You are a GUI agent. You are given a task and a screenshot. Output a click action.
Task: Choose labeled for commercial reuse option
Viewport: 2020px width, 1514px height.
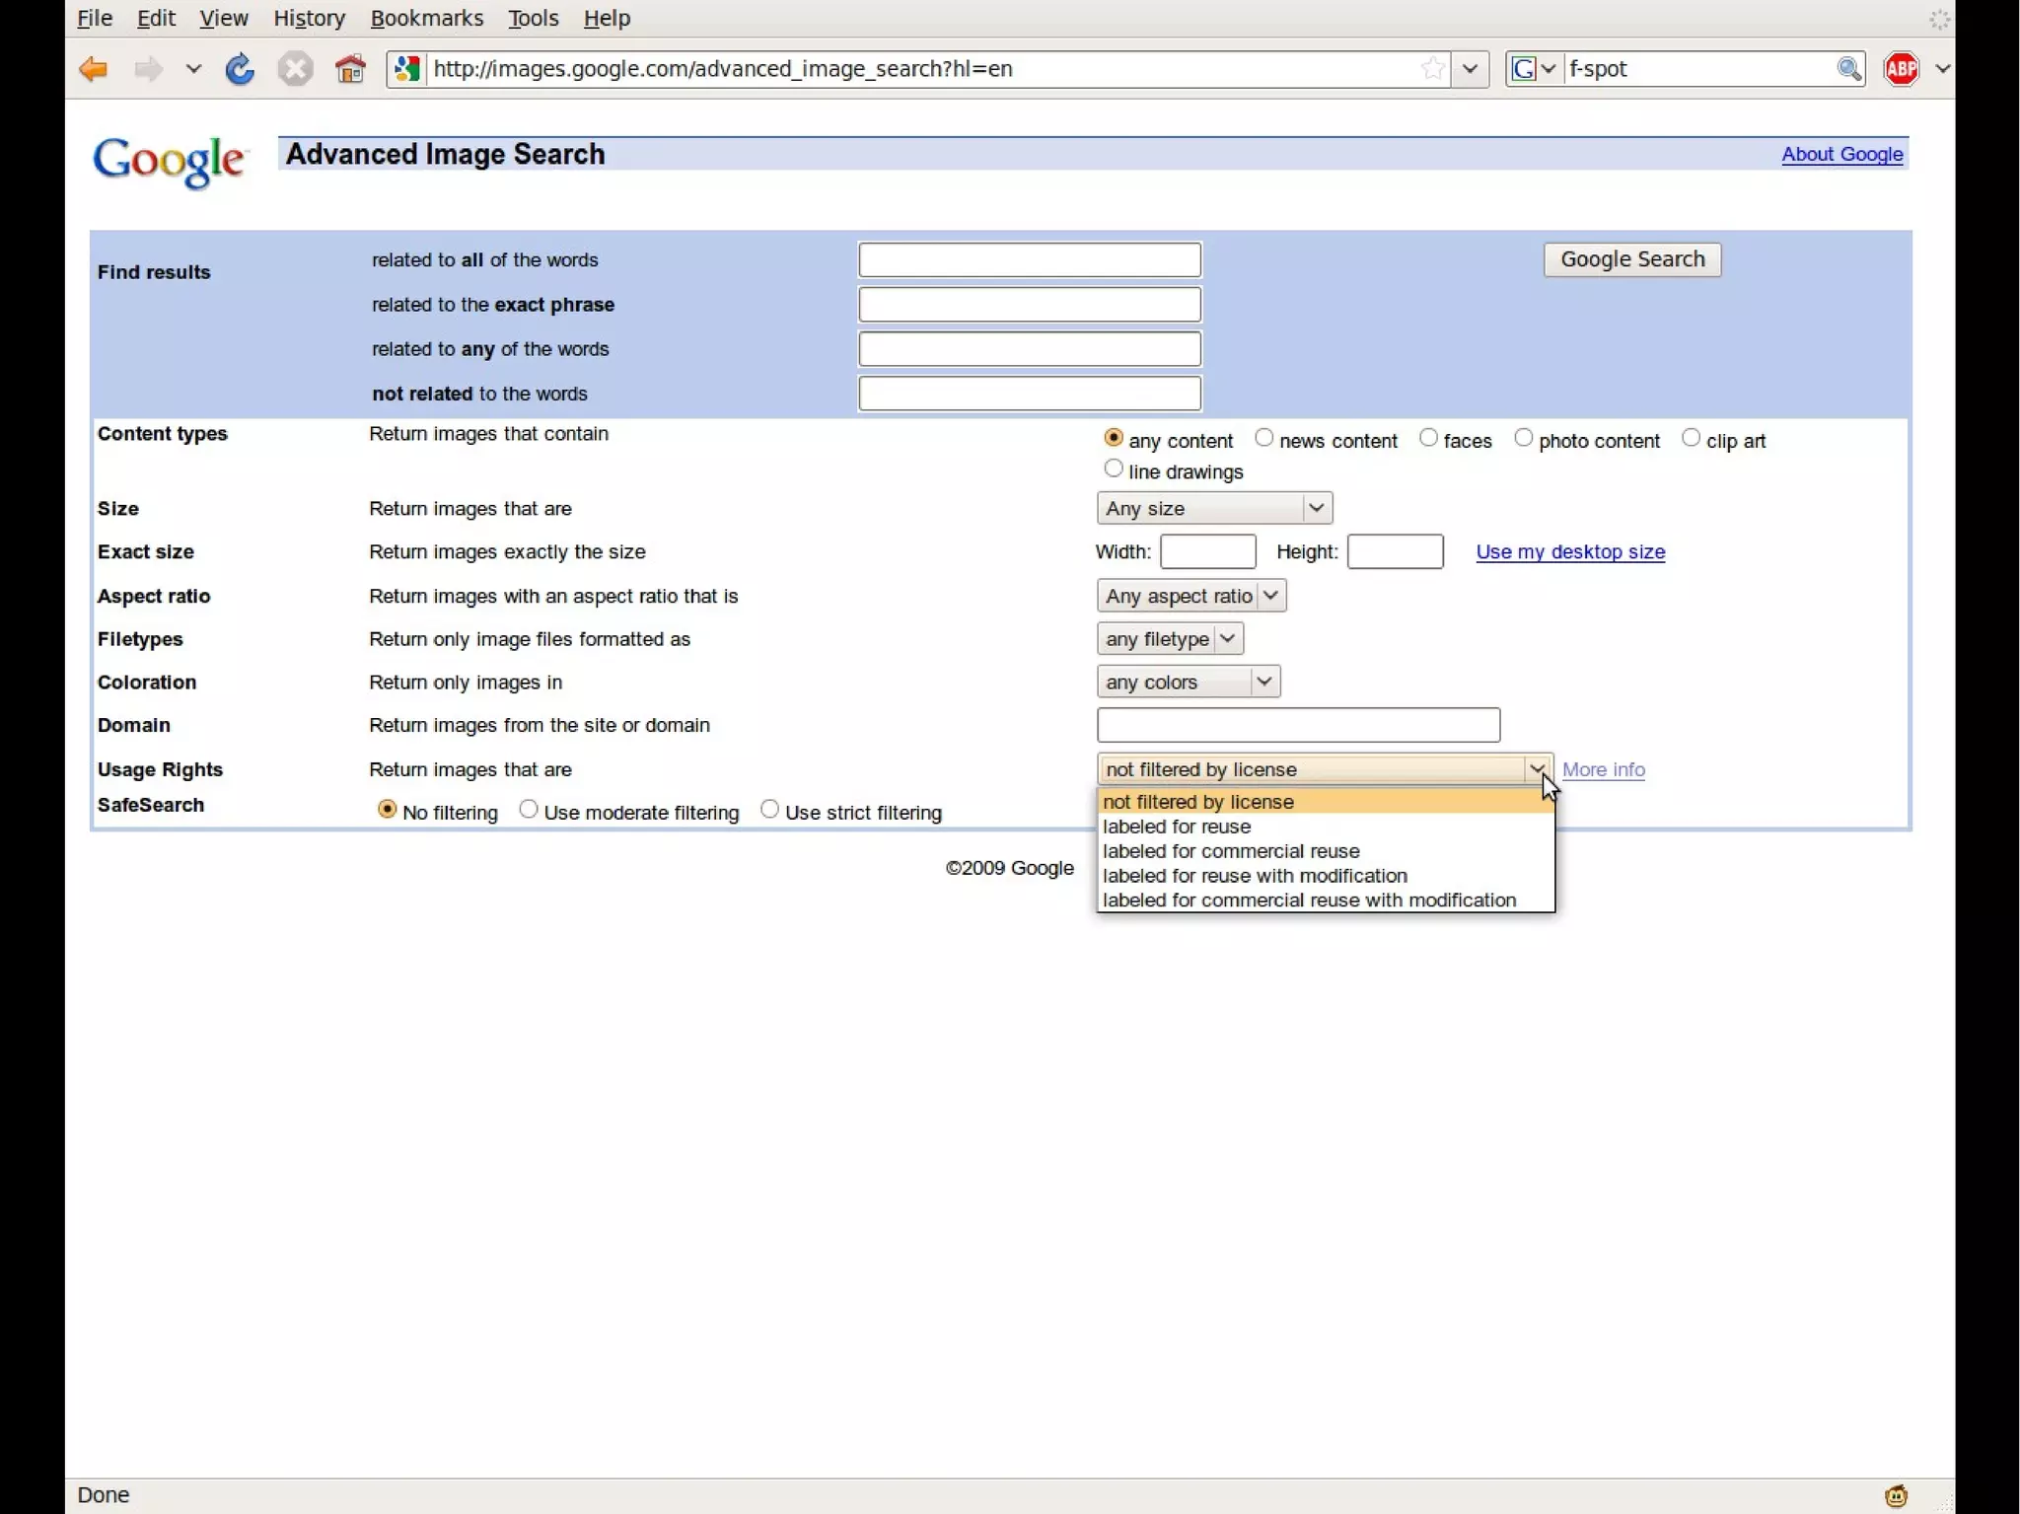[1231, 851]
